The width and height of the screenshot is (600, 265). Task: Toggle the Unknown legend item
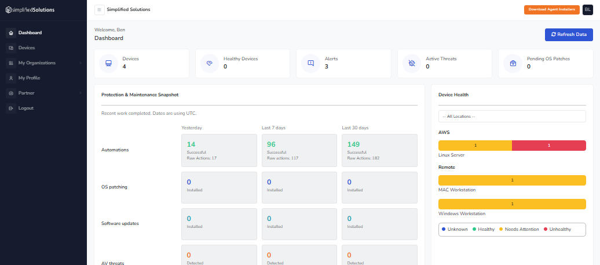pyautogui.click(x=455, y=229)
